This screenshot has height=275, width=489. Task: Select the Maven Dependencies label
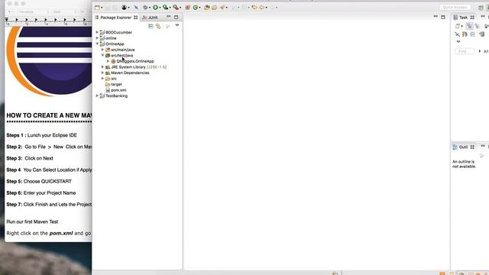[130, 73]
